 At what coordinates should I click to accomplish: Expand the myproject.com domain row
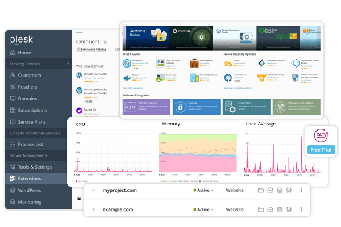click(x=93, y=190)
